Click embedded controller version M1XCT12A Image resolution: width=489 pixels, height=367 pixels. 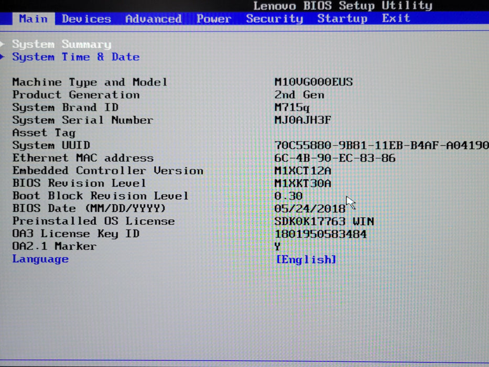[302, 171]
